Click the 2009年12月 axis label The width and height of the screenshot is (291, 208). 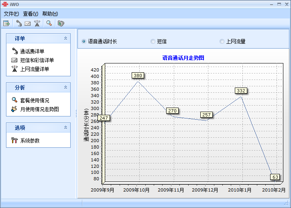coord(205,190)
